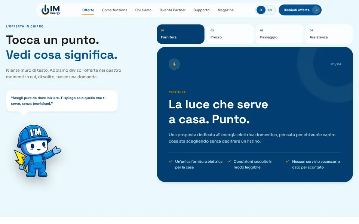Open the IM Energy logo homepage
The height and width of the screenshot is (224, 359).
51,10
